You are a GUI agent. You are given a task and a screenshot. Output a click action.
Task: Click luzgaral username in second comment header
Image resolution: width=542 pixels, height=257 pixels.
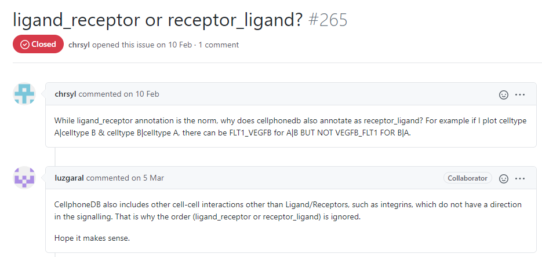(69, 178)
